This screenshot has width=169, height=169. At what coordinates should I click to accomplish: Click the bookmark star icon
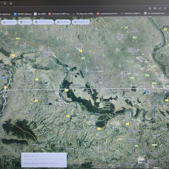165,8
